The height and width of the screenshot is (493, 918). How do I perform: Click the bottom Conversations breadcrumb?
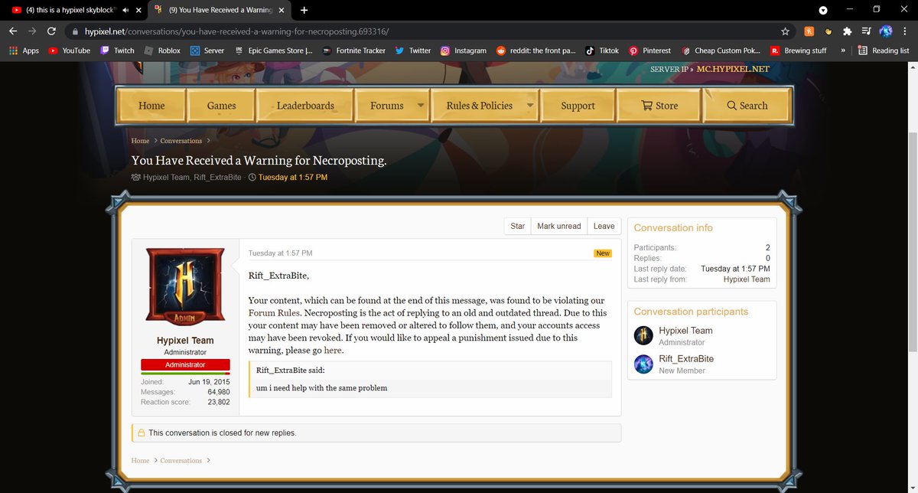click(181, 461)
